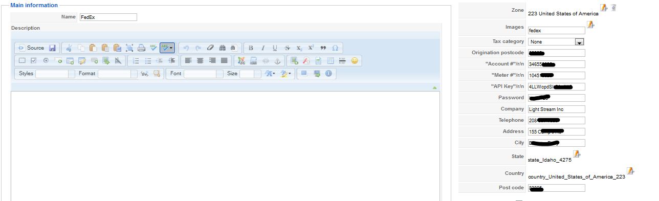Open the Styles combo box

(55, 74)
